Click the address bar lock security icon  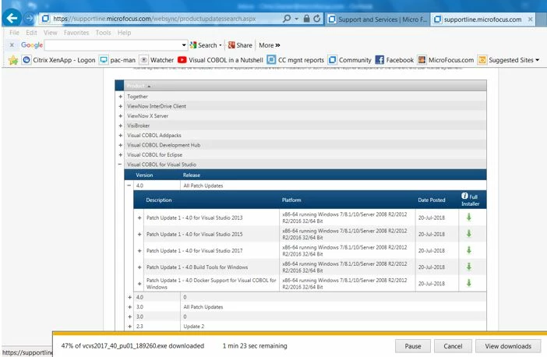tap(306, 19)
